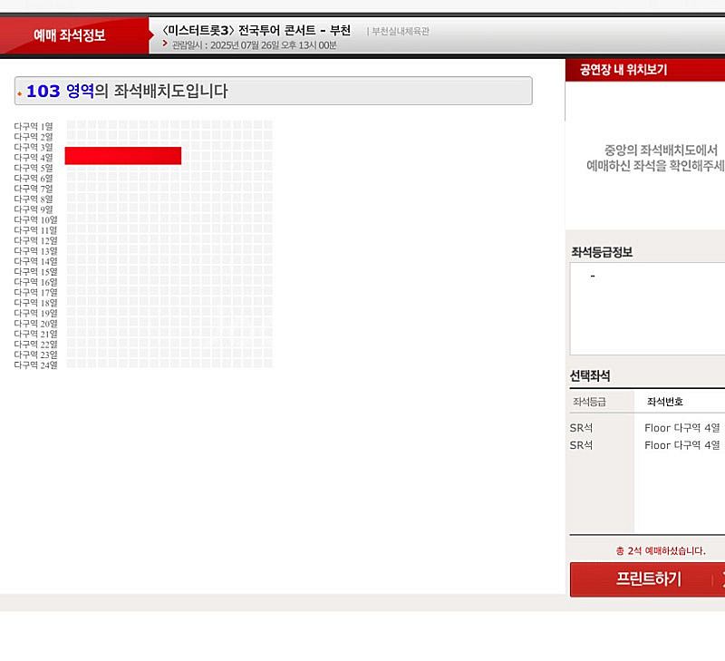
Task: Click row label 다구역 13열
Action: pyautogui.click(x=35, y=250)
